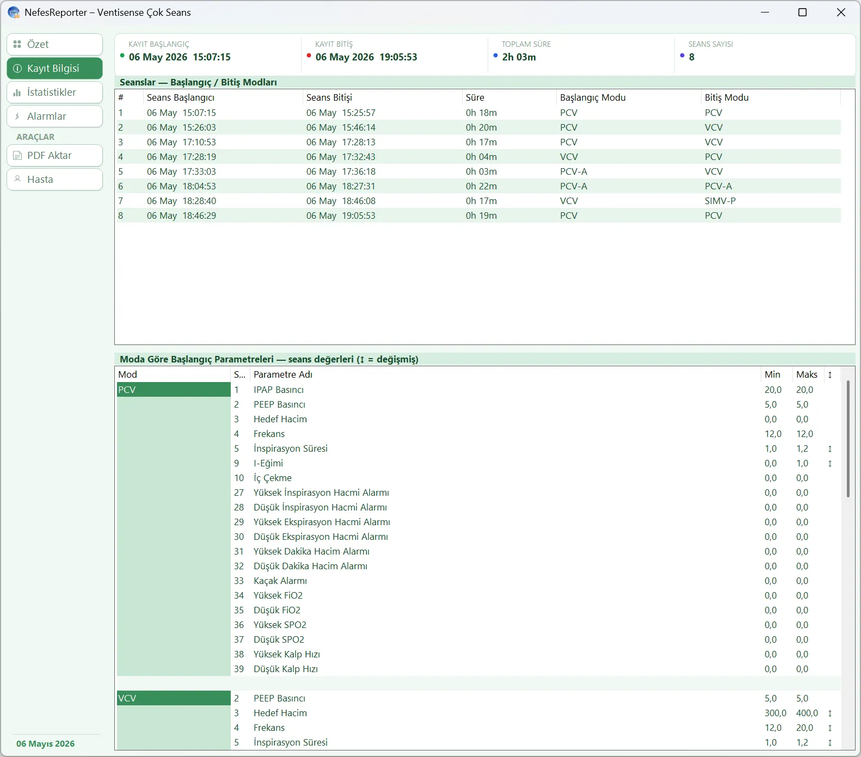Click the Süre column header

[x=509, y=97]
